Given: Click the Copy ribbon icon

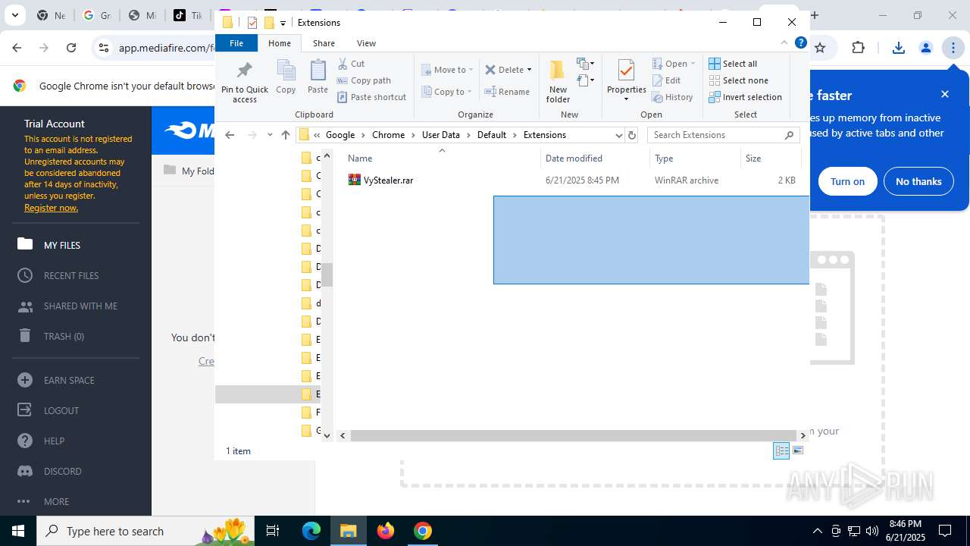Looking at the screenshot, I should point(286,77).
